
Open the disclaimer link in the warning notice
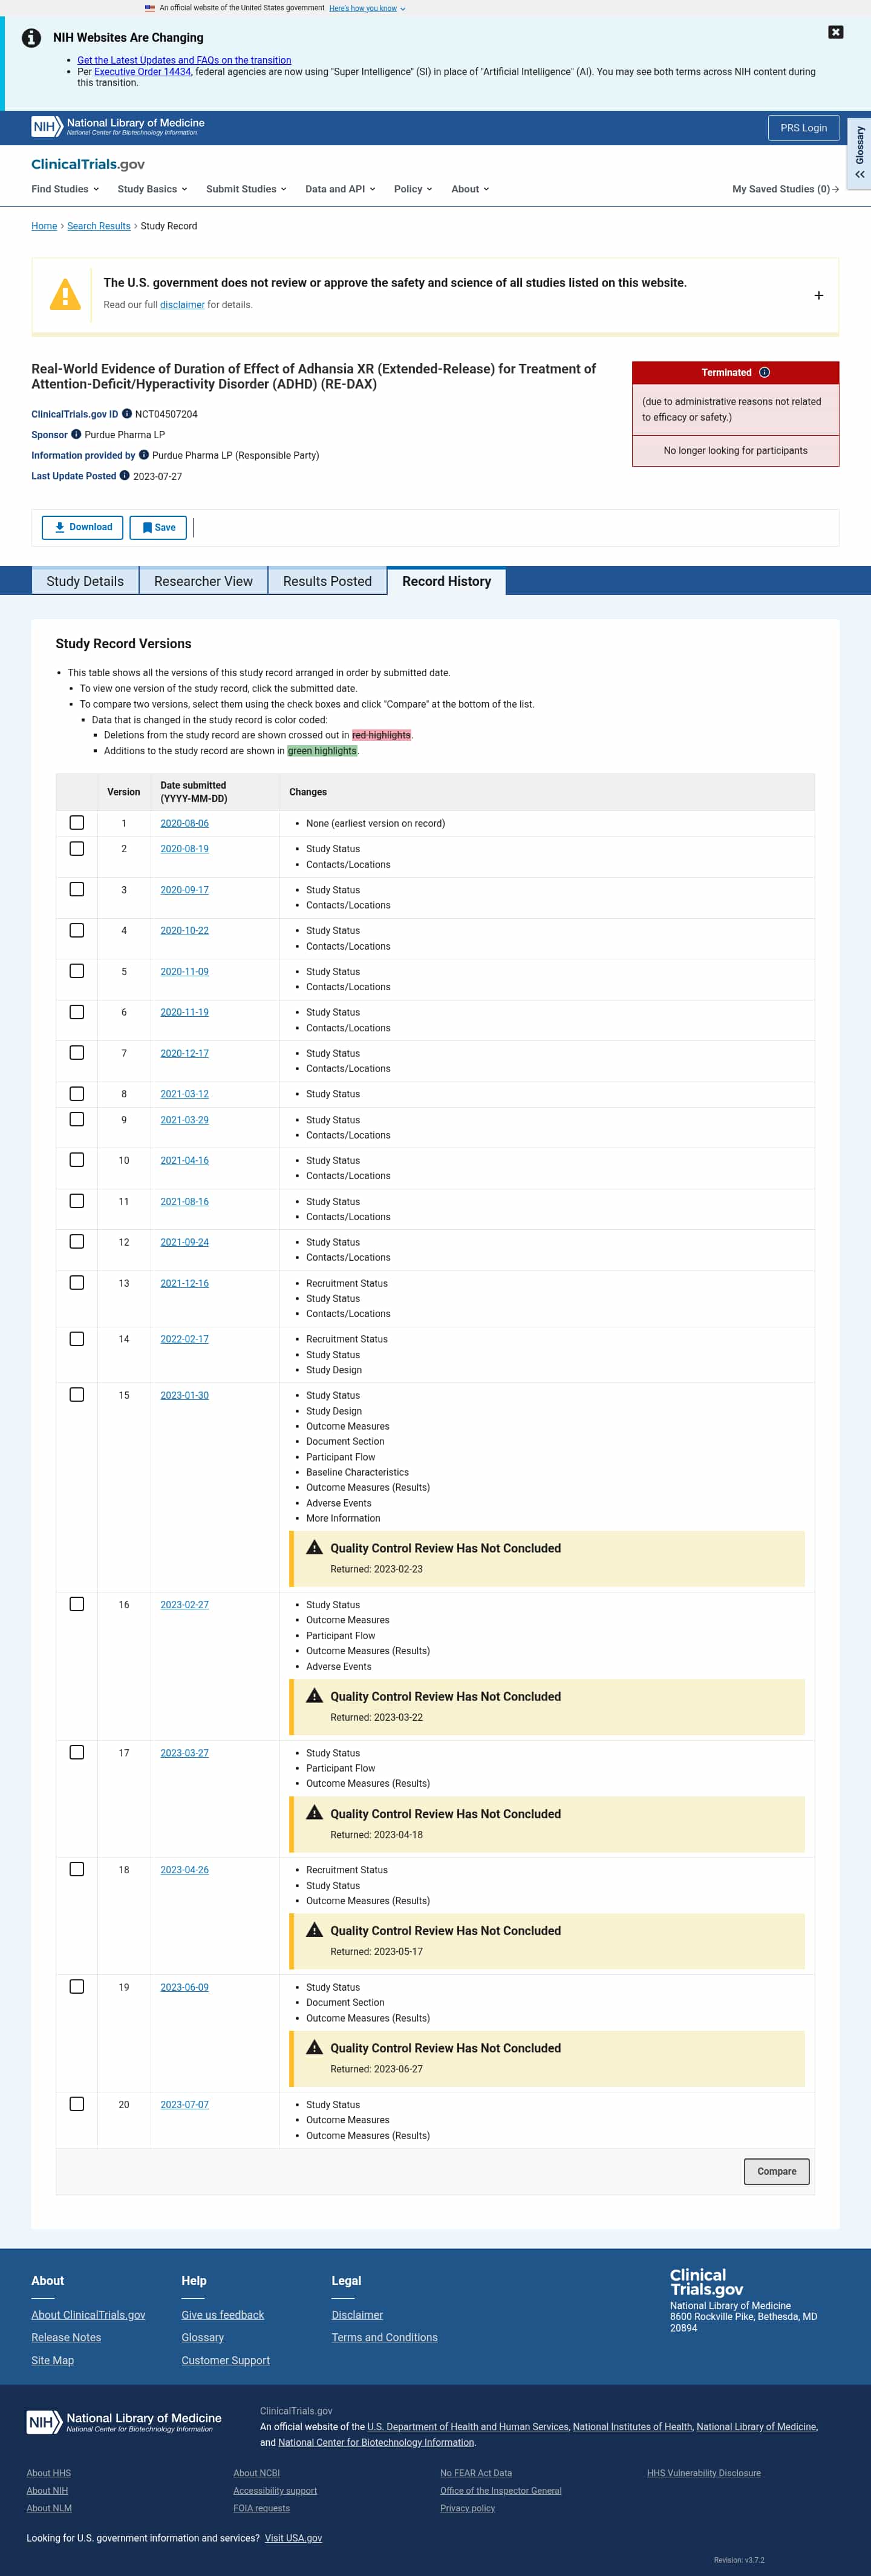[x=182, y=305]
